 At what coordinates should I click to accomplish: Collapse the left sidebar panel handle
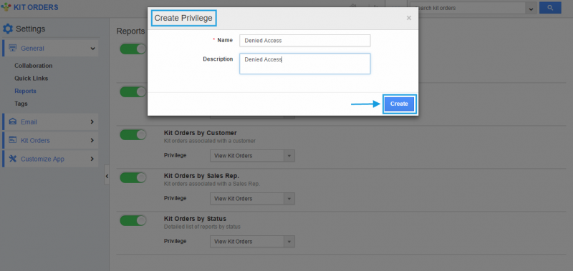point(107,176)
